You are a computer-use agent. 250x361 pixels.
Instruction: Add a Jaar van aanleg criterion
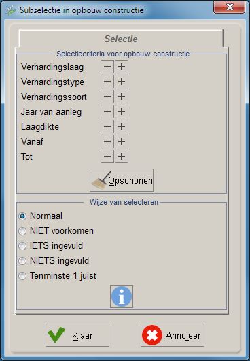pyautogui.click(x=122, y=111)
